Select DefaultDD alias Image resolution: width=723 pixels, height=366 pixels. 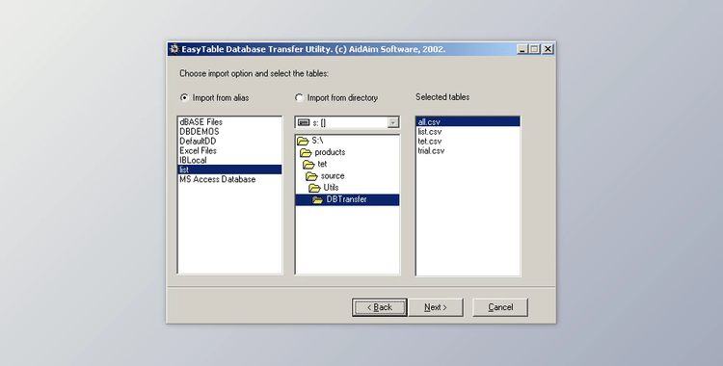pyautogui.click(x=229, y=141)
